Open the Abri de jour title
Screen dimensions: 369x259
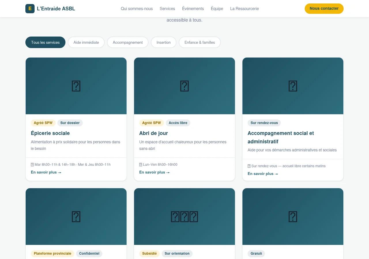click(153, 133)
